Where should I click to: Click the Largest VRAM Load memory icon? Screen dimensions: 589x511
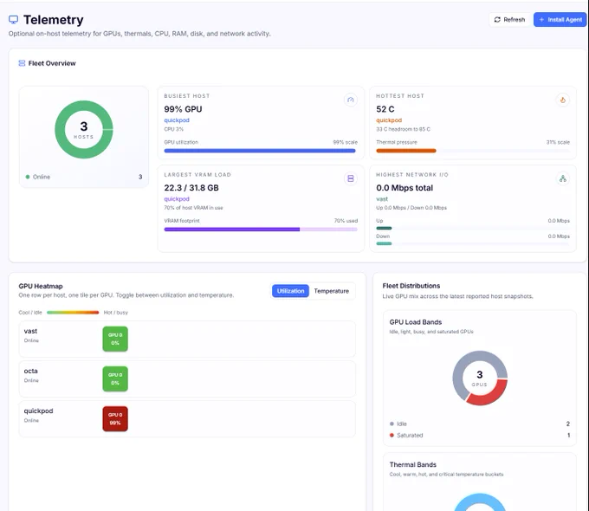351,178
